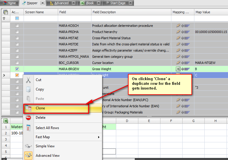
Task: Check the MARA-PRDHA row checkbox
Action: tap(17, 32)
